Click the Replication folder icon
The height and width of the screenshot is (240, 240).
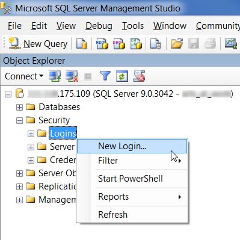click(x=31, y=186)
